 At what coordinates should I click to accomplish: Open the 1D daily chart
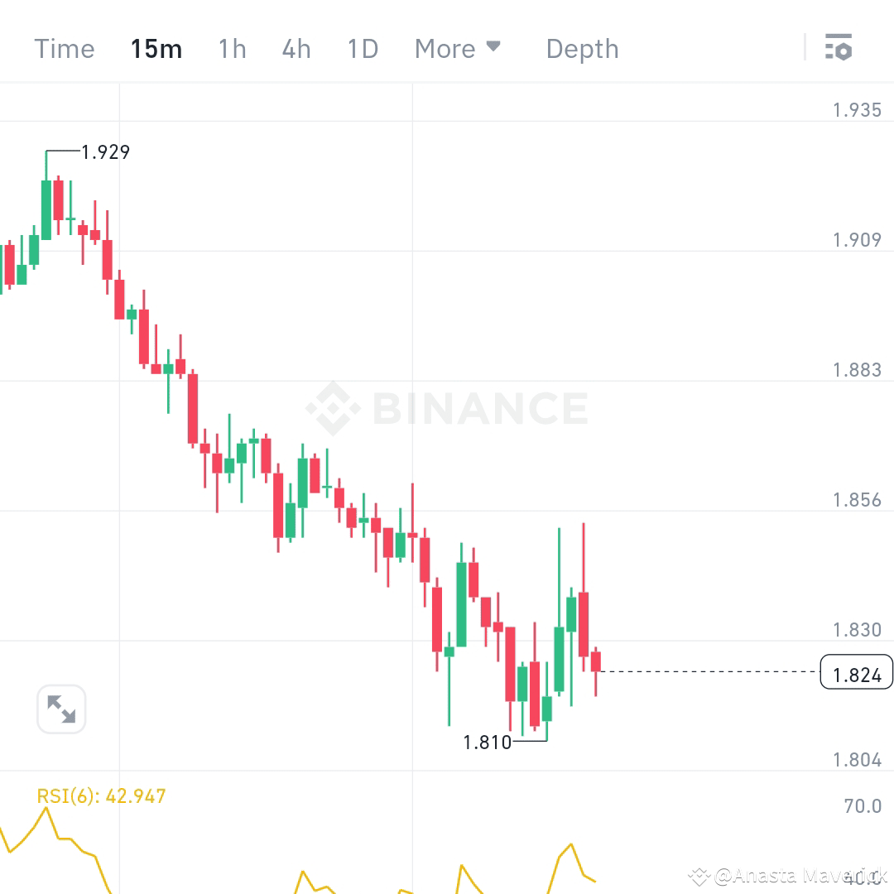362,49
